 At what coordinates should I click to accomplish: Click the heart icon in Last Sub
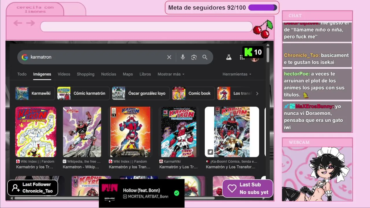[232, 188]
